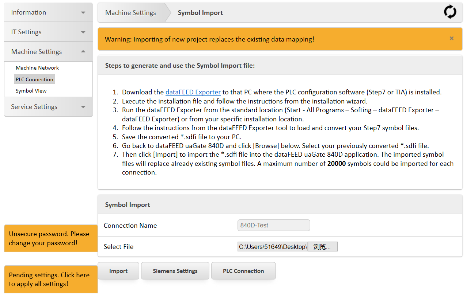Image resolution: width=467 pixels, height=297 pixels.
Task: Select PLC Connection in the sidebar
Action: point(34,79)
